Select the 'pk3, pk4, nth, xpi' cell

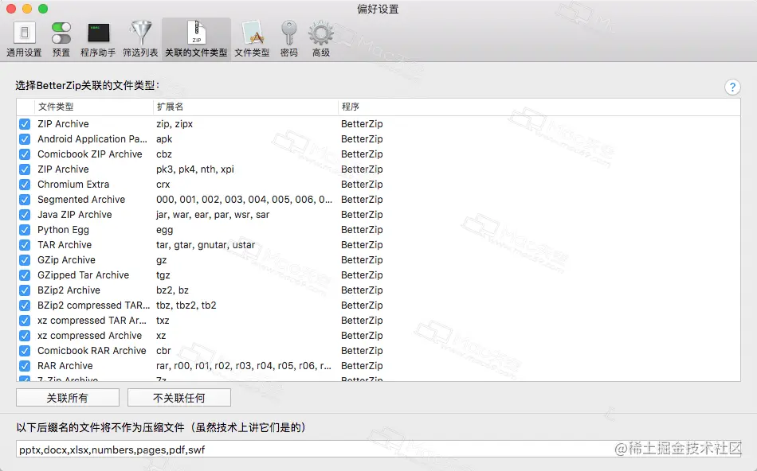[x=195, y=169]
